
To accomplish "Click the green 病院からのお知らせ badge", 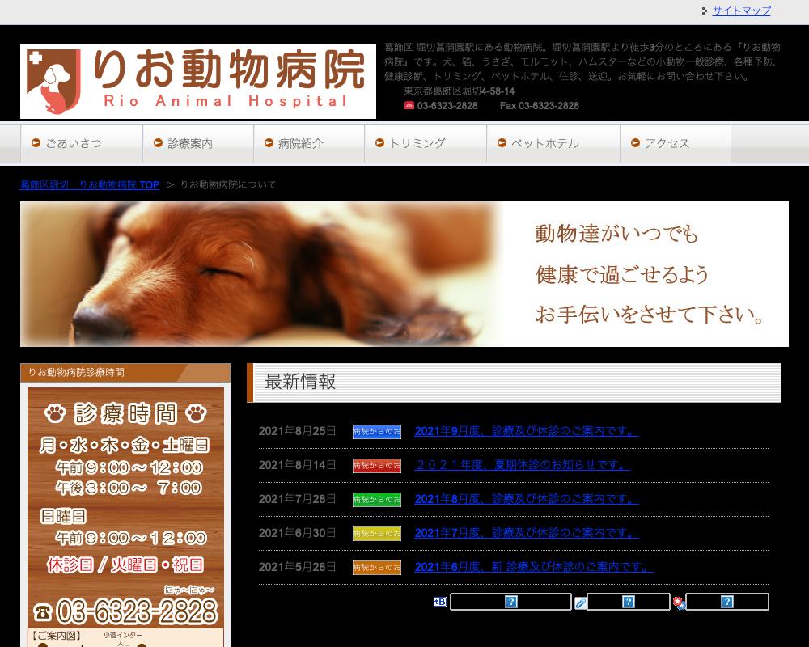I will pyautogui.click(x=376, y=499).
